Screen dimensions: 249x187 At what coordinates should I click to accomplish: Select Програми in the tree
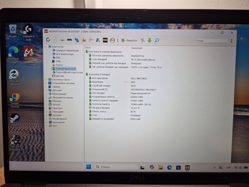point(56,112)
